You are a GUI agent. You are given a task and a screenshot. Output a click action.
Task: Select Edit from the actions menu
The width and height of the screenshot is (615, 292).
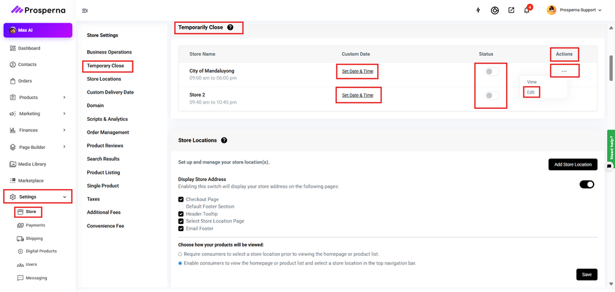(531, 92)
